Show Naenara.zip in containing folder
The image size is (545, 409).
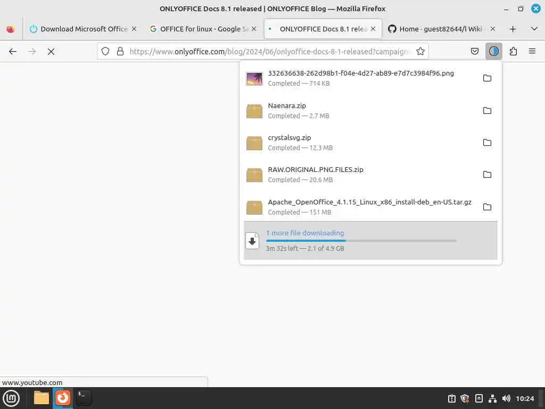488,111
